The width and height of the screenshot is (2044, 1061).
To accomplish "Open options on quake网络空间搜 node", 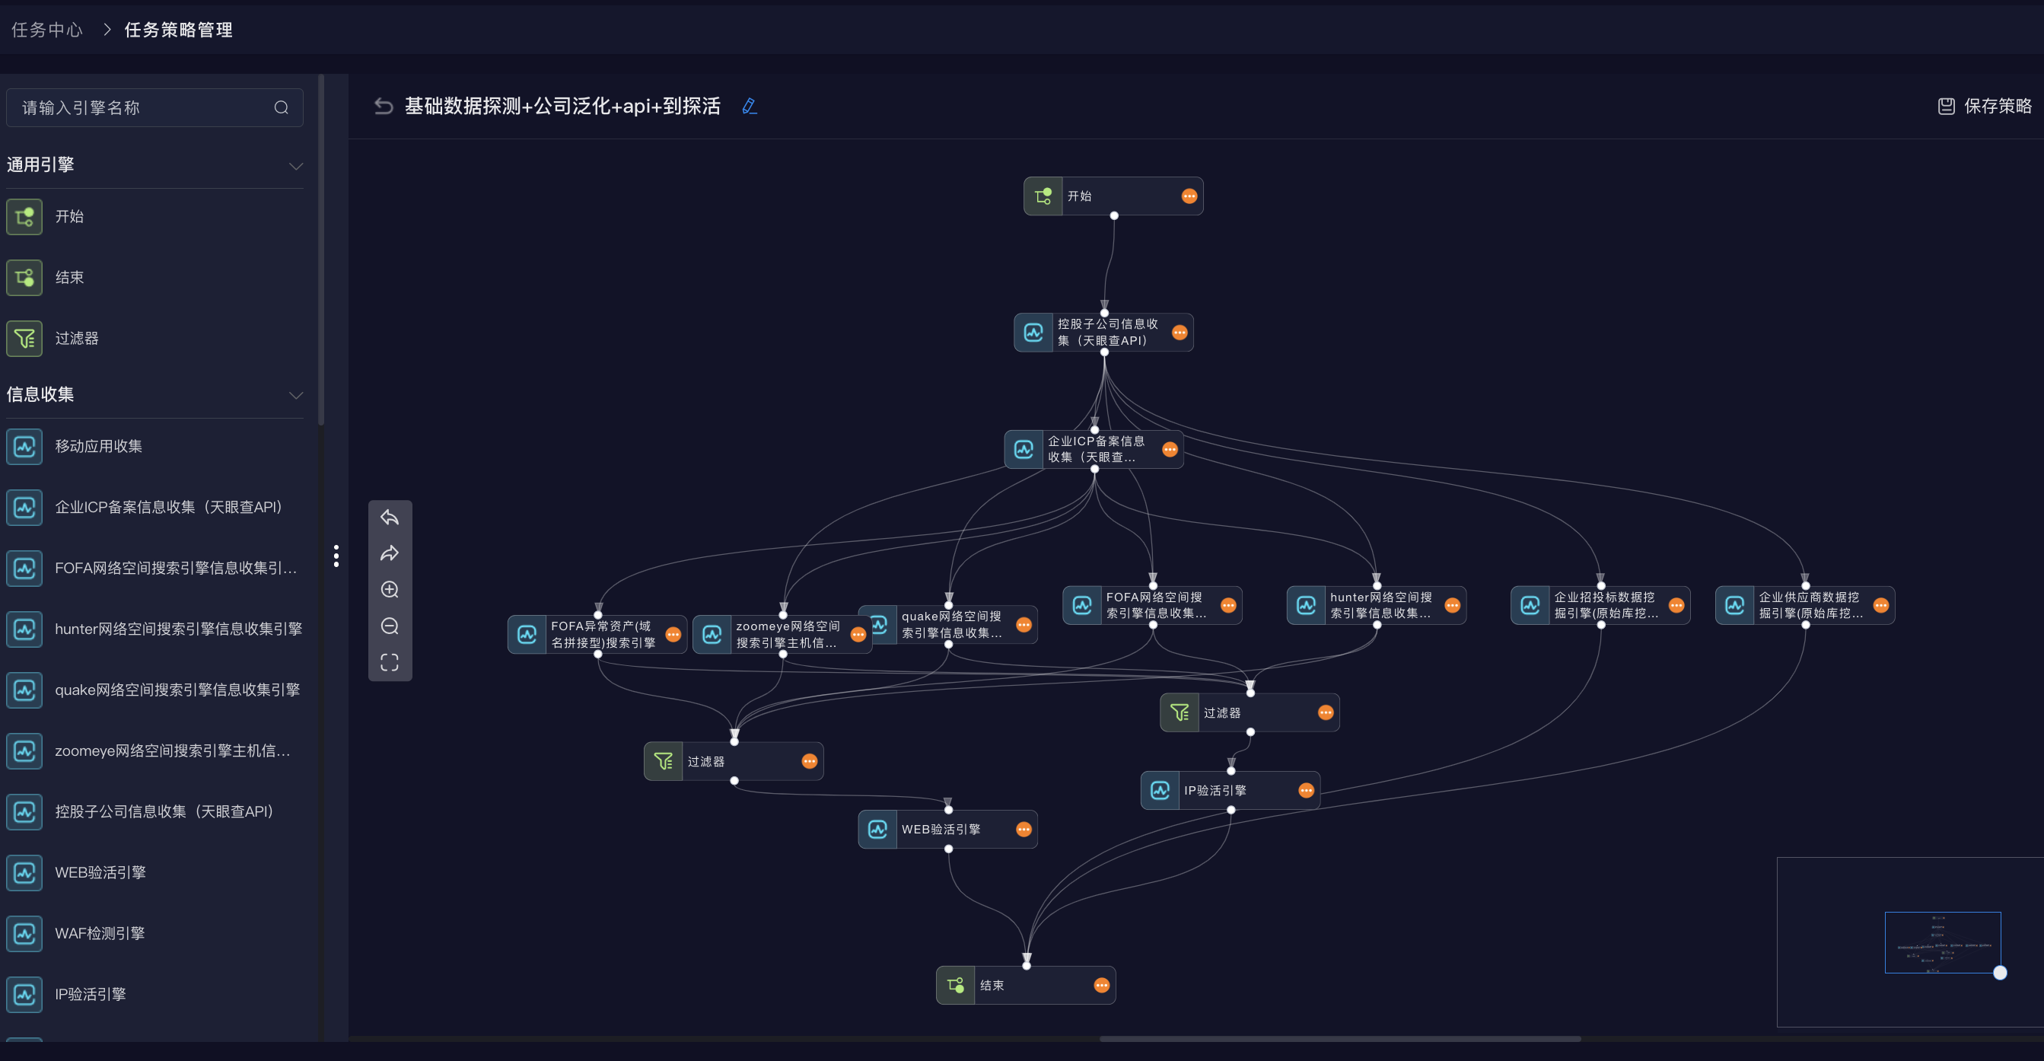I will 1024,625.
